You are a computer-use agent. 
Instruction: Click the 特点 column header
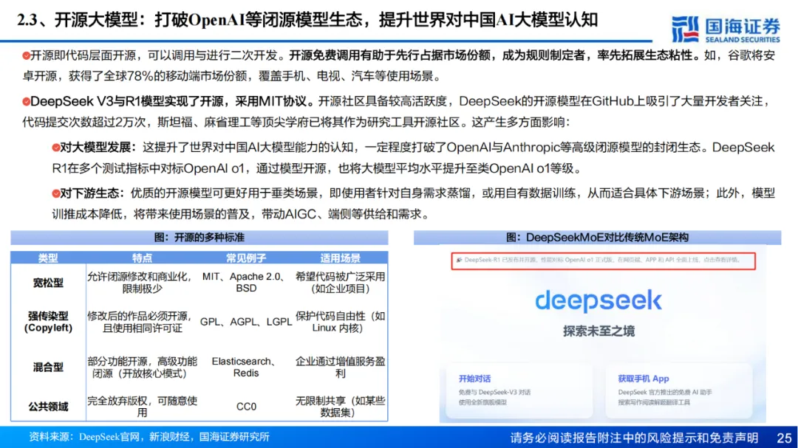tap(142, 258)
